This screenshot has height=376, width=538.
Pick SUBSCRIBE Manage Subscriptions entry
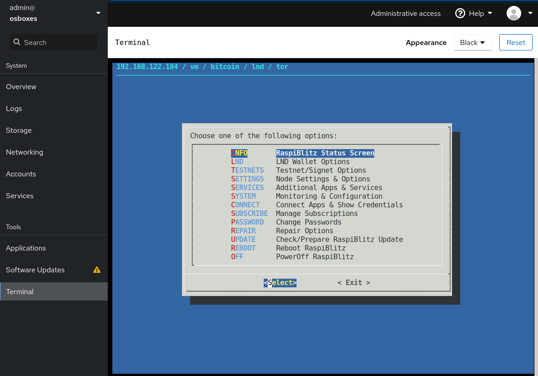294,213
